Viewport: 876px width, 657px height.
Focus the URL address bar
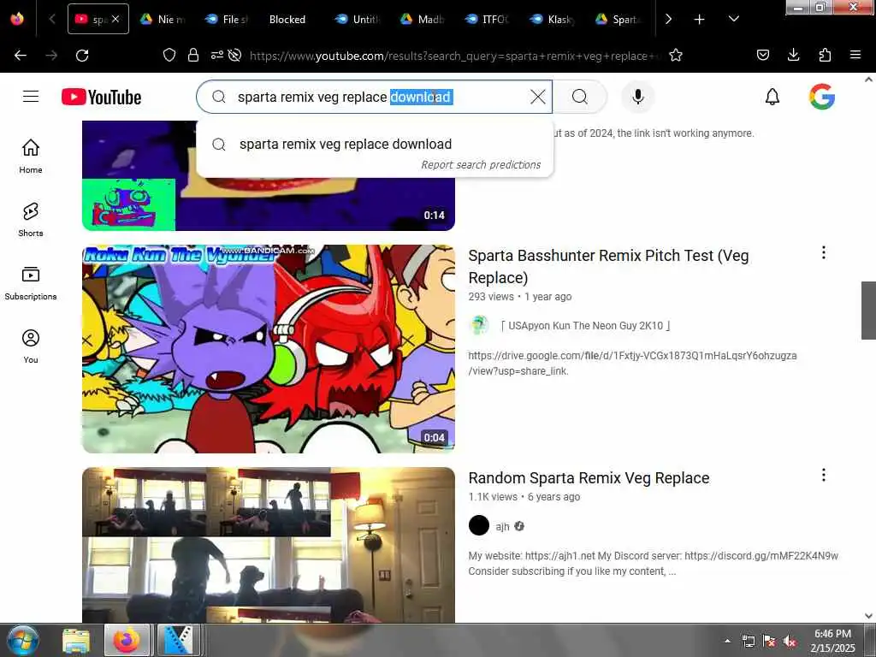click(453, 56)
